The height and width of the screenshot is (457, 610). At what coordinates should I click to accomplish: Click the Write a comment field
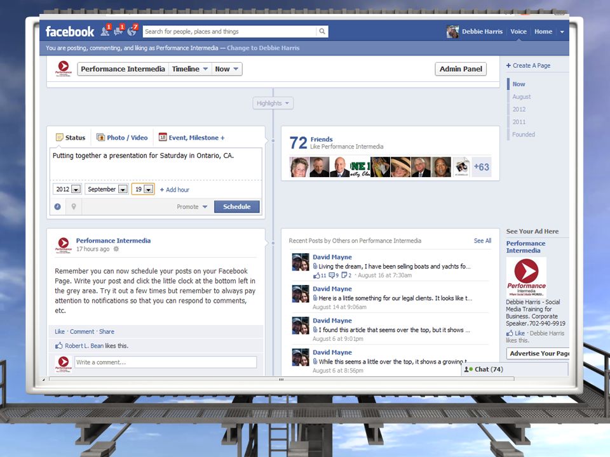pos(165,362)
